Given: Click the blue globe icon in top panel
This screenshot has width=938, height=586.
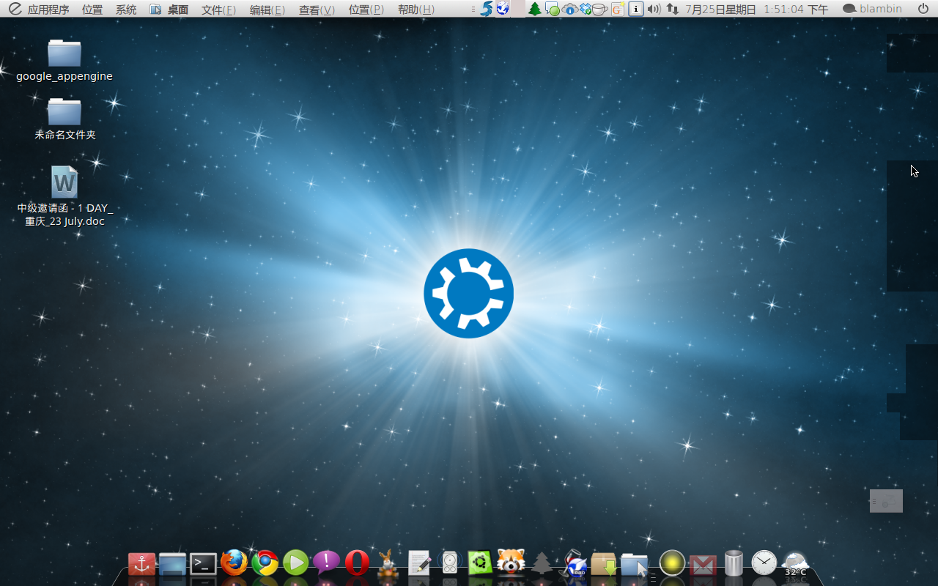Looking at the screenshot, I should tap(502, 9).
